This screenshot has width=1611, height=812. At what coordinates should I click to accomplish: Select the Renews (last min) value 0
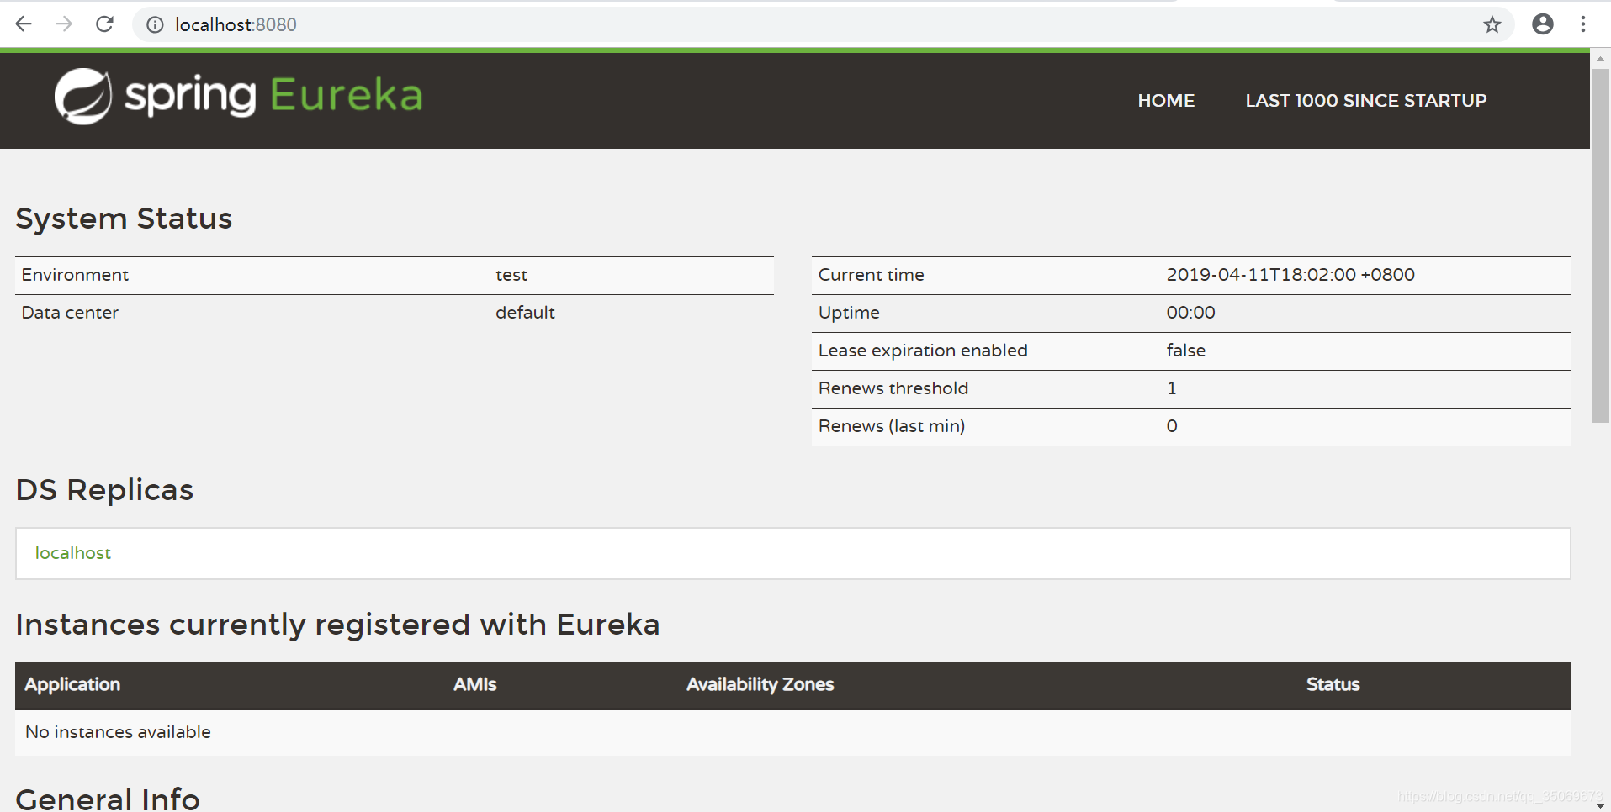coord(1172,426)
